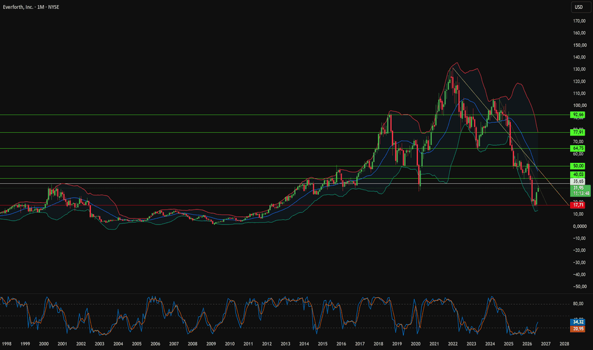
Task: Select the 50,00 green level label
Action: click(x=578, y=166)
